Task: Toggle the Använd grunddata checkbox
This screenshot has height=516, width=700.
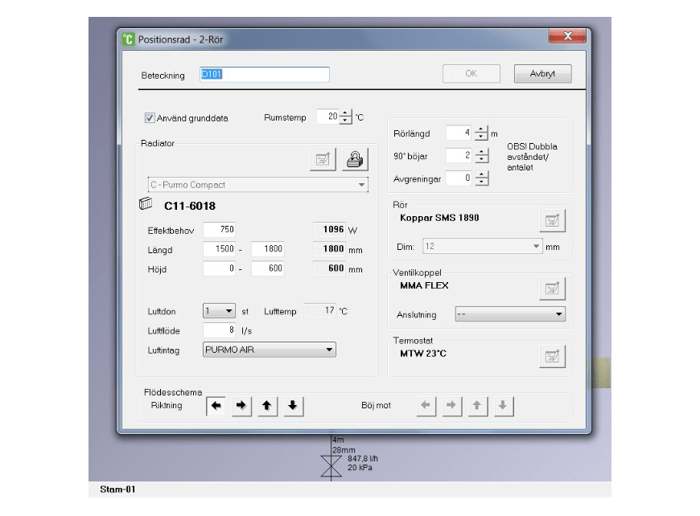Action: coord(150,117)
